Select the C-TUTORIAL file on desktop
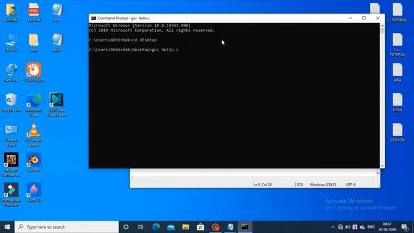The width and height of the screenshot is (414, 233). pos(397,12)
